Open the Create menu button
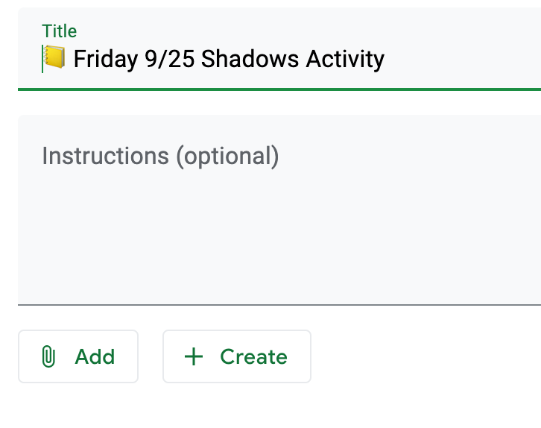Image resolution: width=541 pixels, height=428 pixels. tap(236, 356)
